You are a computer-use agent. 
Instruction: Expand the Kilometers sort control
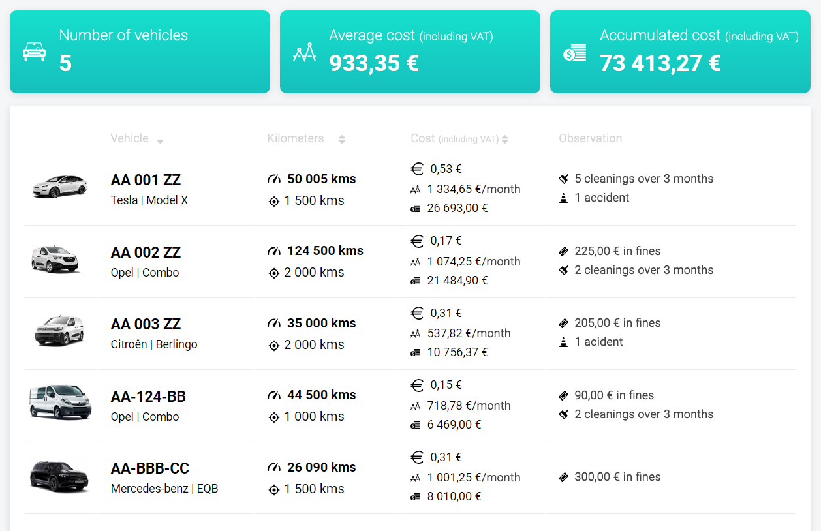pyautogui.click(x=342, y=138)
